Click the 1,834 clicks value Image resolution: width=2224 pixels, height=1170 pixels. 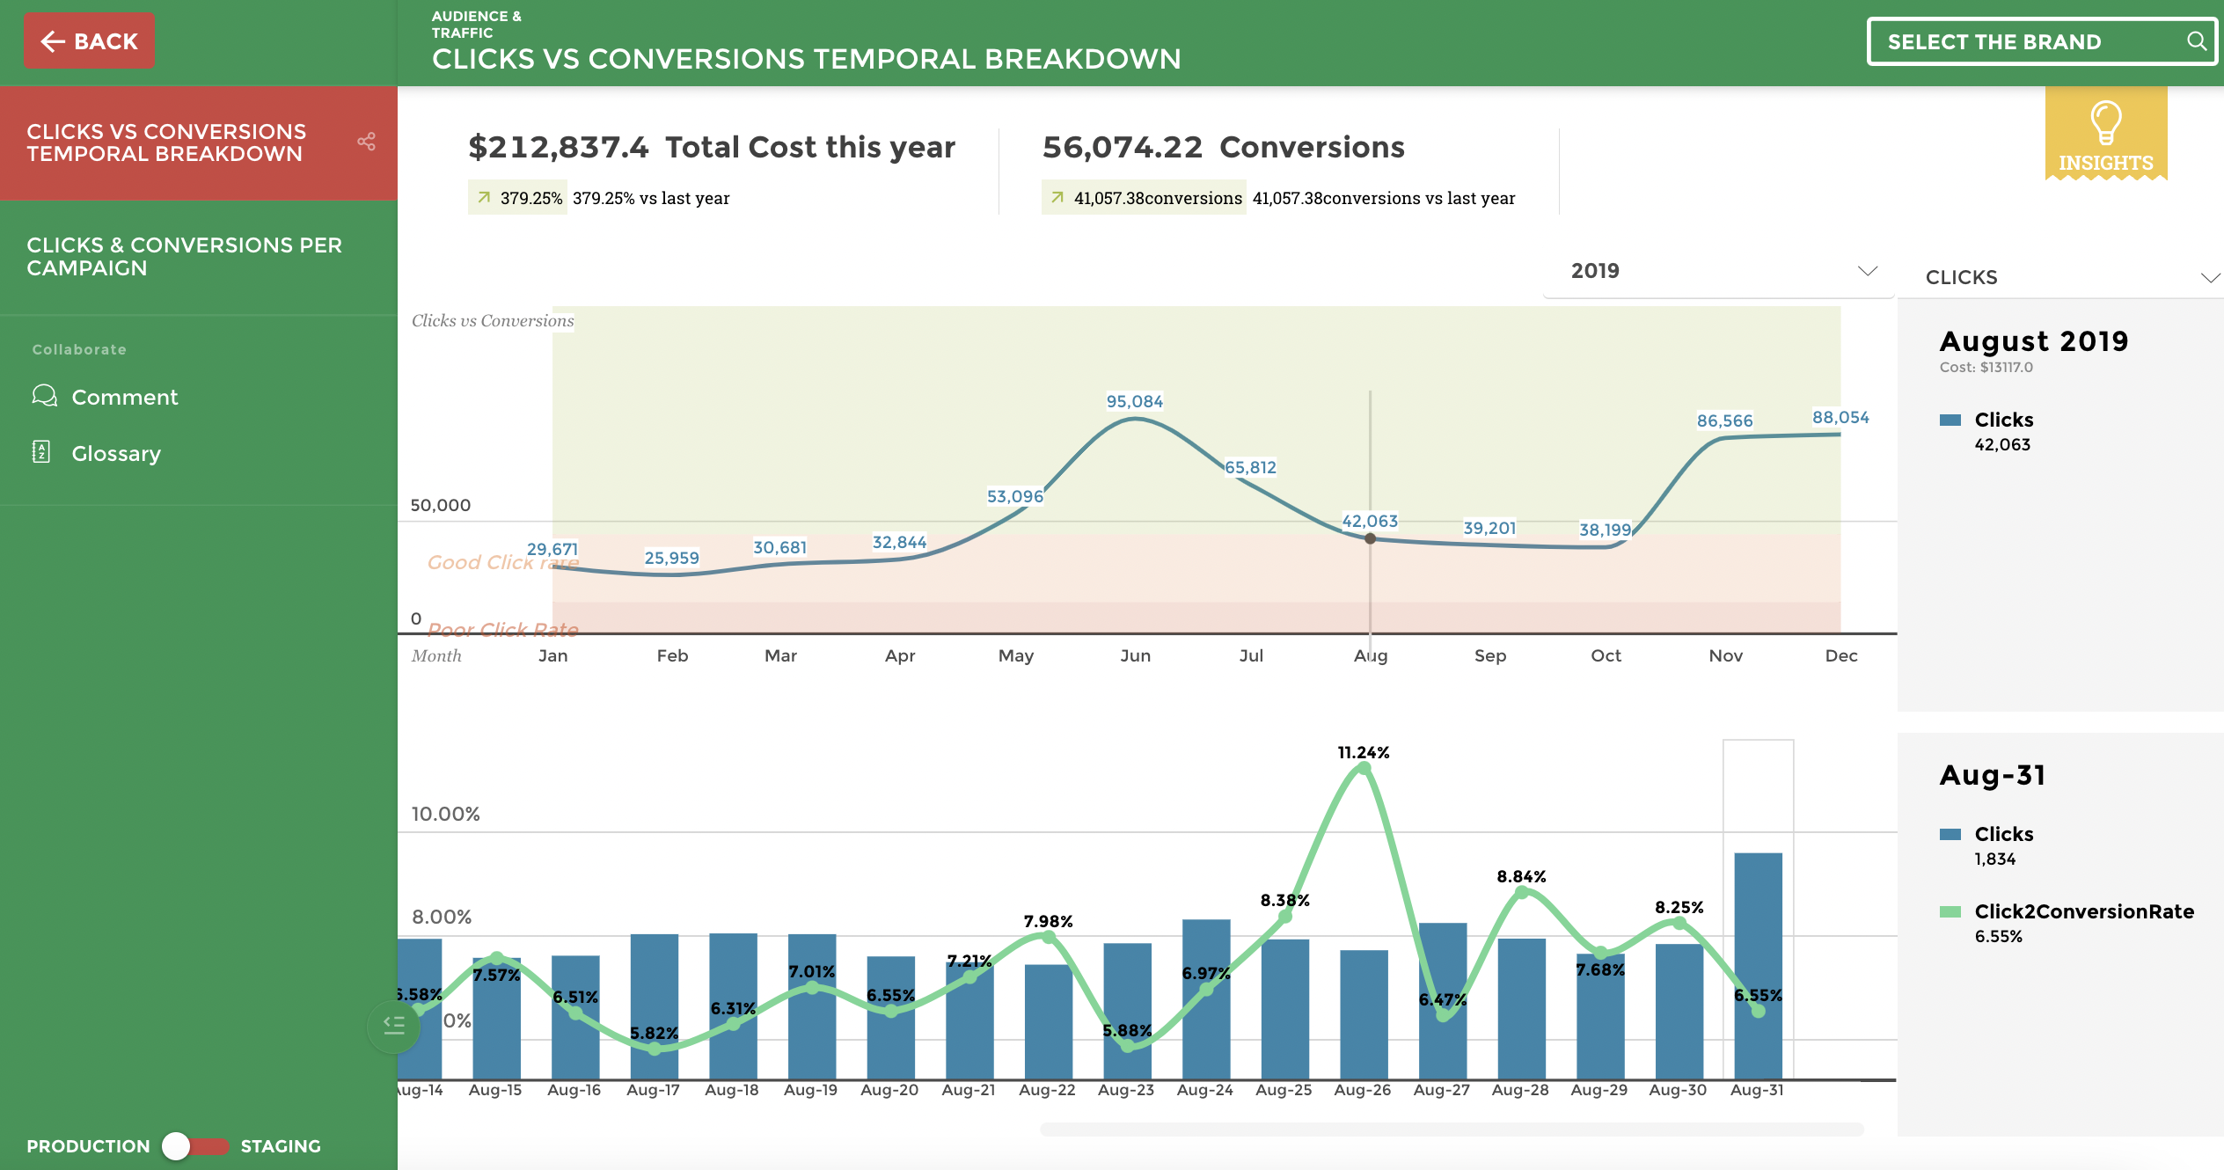[1994, 859]
